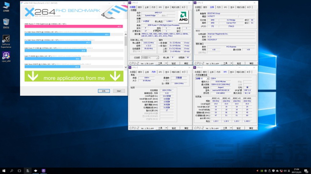The image size is (311, 174).
Task: Select 主板 tab in CPU-Z memory window
Action: click(x=147, y=72)
